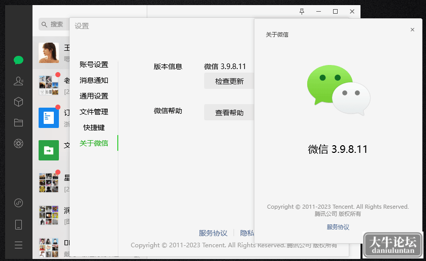Select the 关于微信 settings tab
Screen dimensions: 426x261
click(x=94, y=143)
